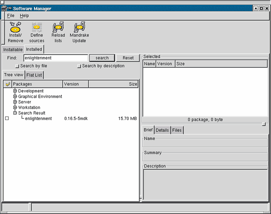Click the pane splitter handle below Selected list
The image size is (271, 214).
264,124
